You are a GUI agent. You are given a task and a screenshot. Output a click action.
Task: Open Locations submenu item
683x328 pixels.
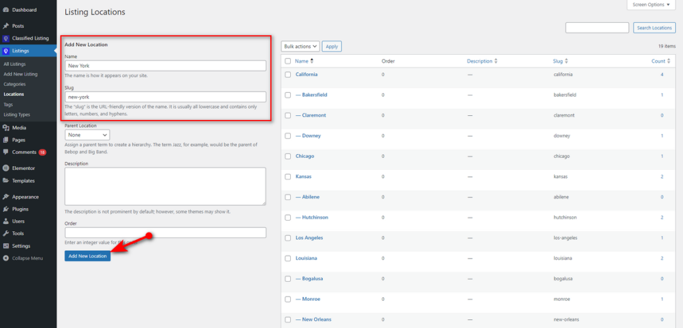click(13, 94)
